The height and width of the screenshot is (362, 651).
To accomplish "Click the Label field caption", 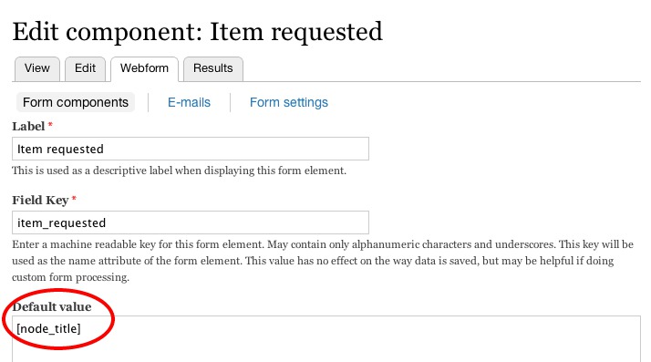I will (28, 126).
